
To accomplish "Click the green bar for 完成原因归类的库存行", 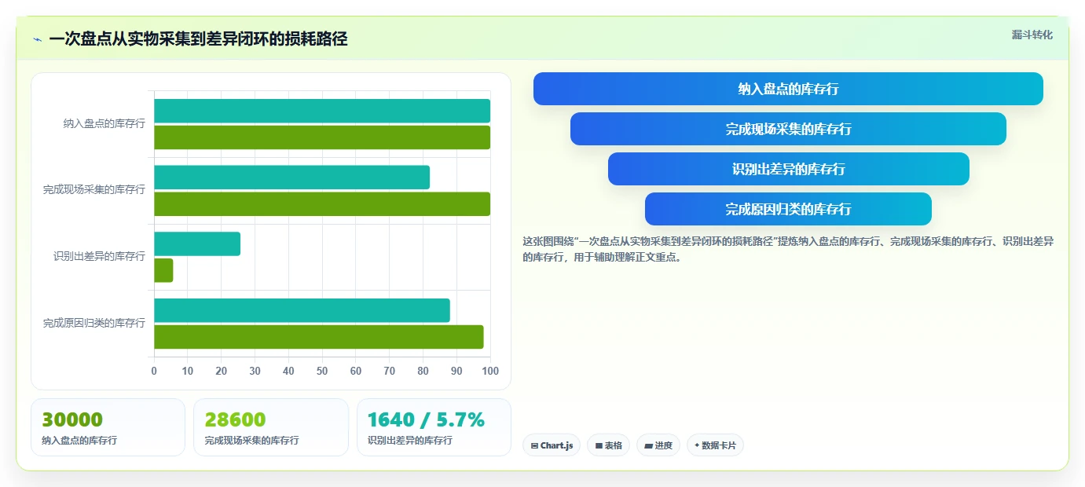I will click(319, 337).
